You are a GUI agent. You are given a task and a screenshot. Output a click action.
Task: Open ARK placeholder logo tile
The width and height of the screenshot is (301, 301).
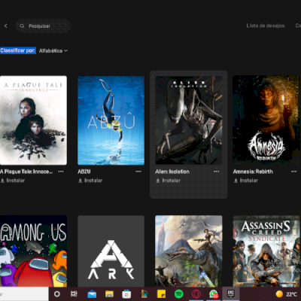(x=111, y=251)
